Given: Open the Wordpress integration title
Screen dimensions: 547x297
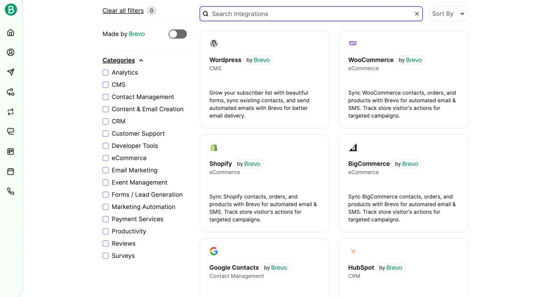Looking at the screenshot, I should pos(225,60).
